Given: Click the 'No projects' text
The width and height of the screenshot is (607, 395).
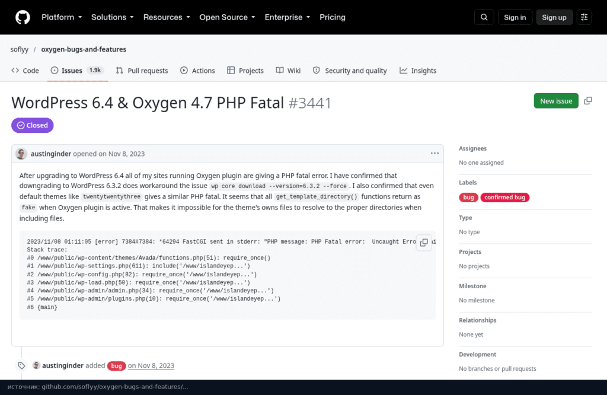Looking at the screenshot, I should (x=474, y=266).
